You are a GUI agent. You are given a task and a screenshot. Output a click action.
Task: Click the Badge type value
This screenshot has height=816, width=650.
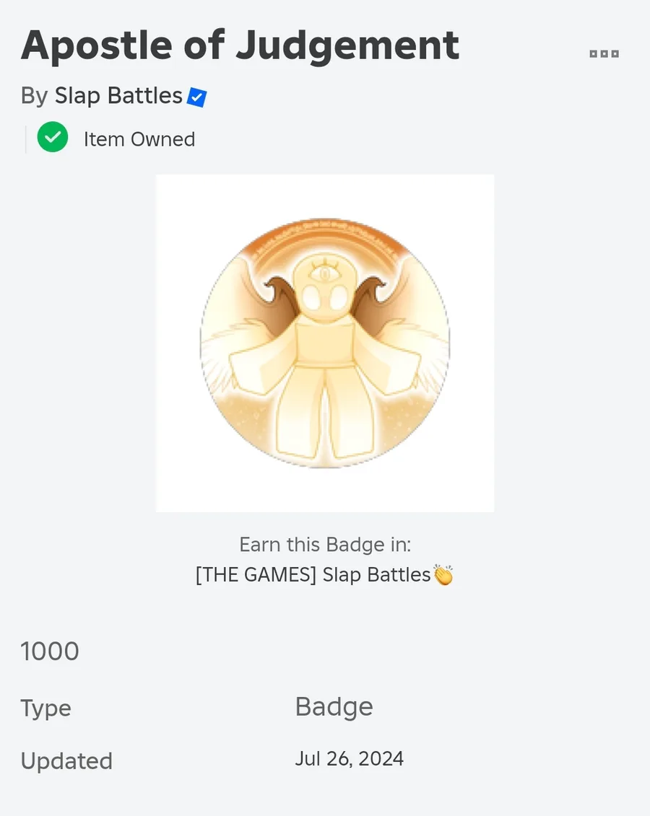[x=334, y=707]
